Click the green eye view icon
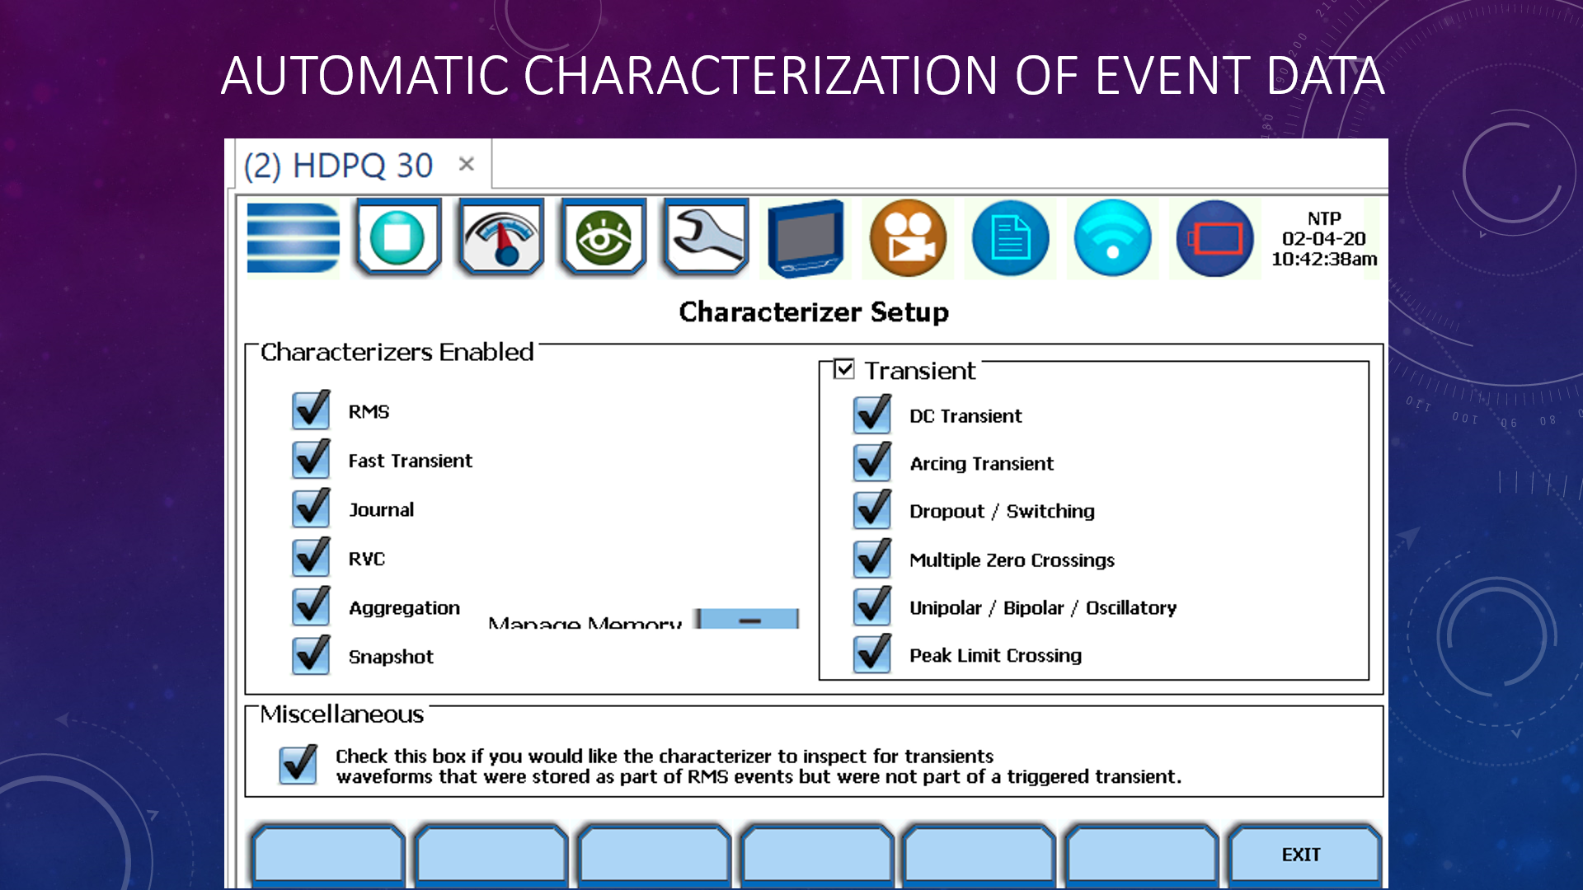 tap(604, 237)
